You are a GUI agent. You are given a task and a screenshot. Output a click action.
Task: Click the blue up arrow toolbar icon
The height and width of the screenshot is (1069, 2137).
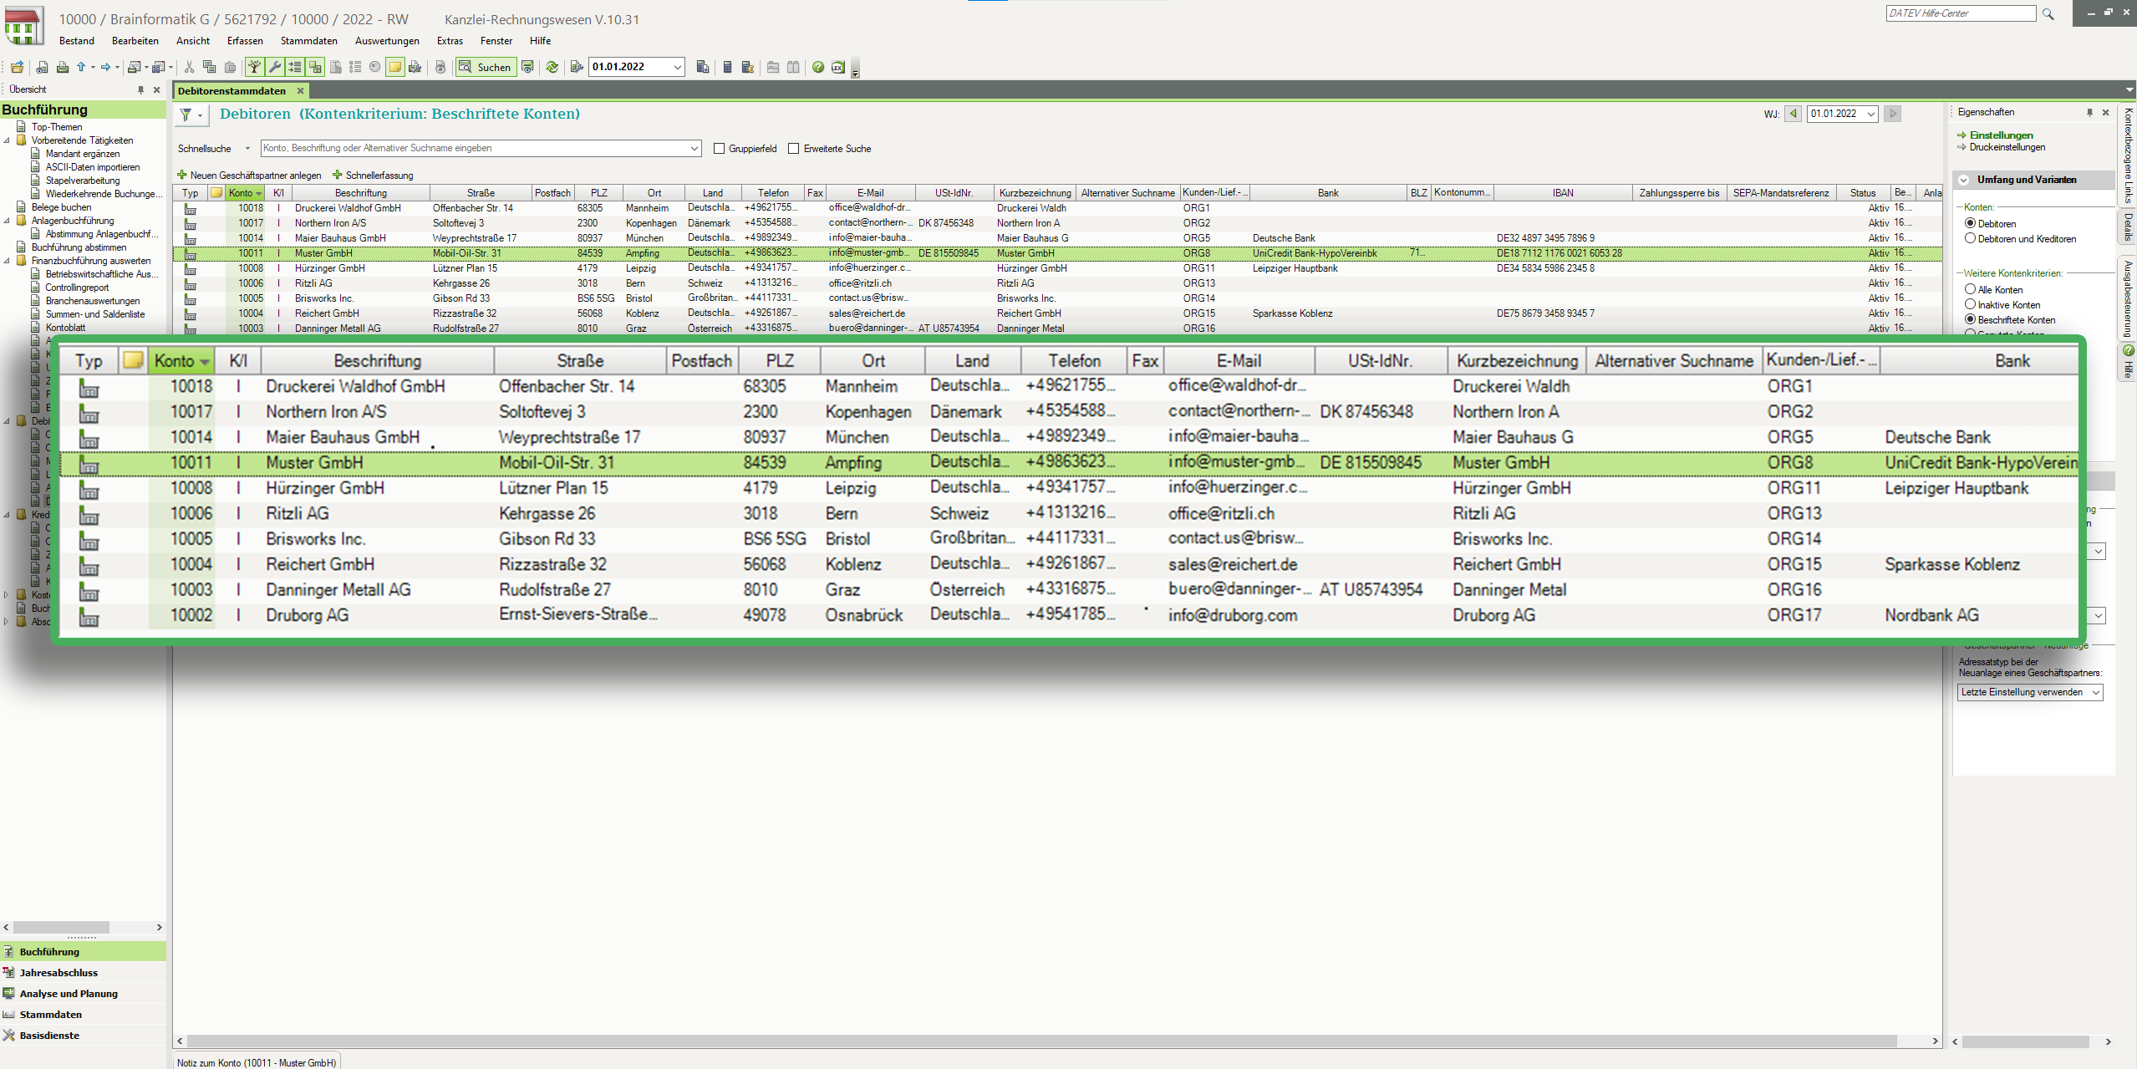(x=81, y=67)
